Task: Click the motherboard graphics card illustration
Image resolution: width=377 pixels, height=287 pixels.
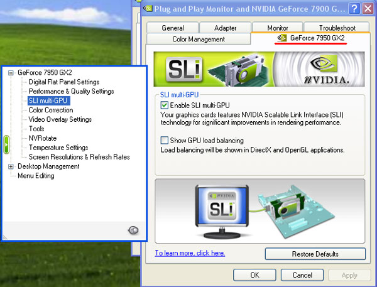Action: 295,210
